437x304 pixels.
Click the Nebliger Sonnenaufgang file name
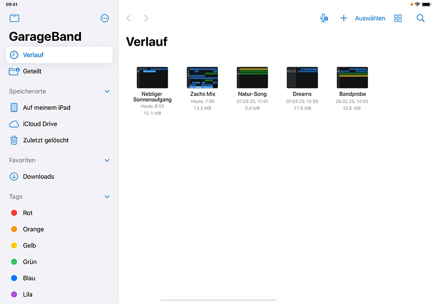point(152,97)
